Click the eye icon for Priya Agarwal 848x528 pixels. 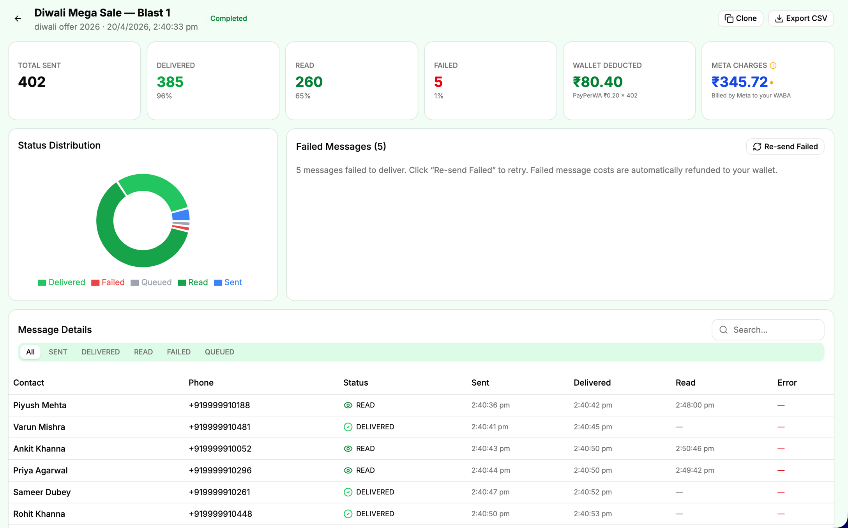pos(348,470)
